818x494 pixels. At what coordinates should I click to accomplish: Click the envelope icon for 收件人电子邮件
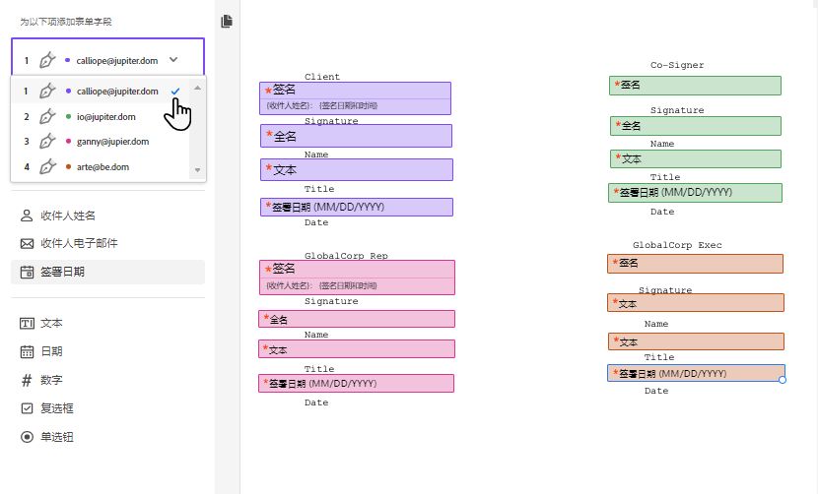click(27, 243)
